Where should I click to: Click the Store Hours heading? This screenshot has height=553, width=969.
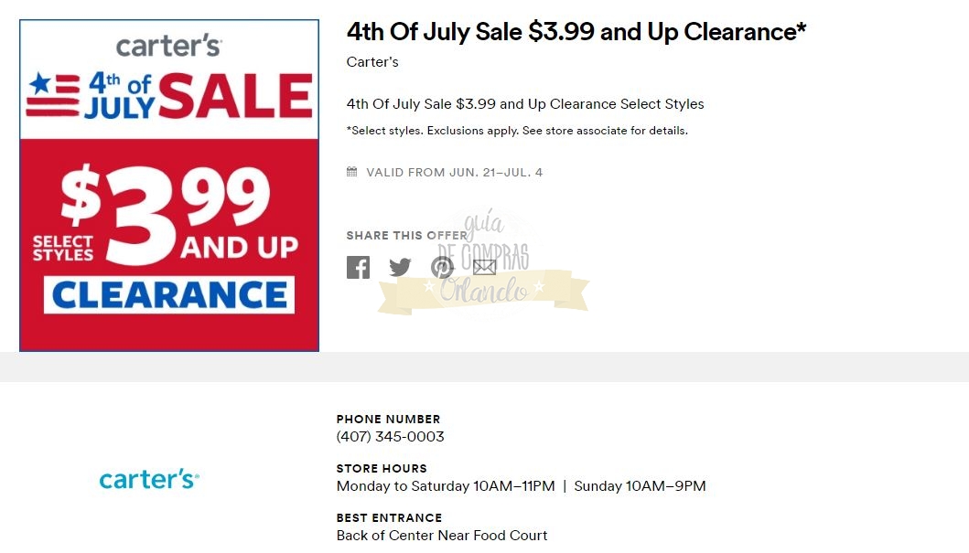(382, 469)
